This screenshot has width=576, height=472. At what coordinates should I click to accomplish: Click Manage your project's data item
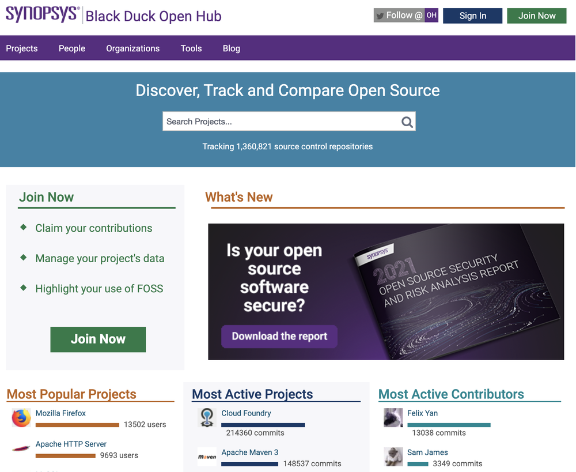point(100,258)
